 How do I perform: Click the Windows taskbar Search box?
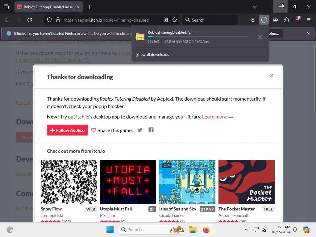coord(152,230)
